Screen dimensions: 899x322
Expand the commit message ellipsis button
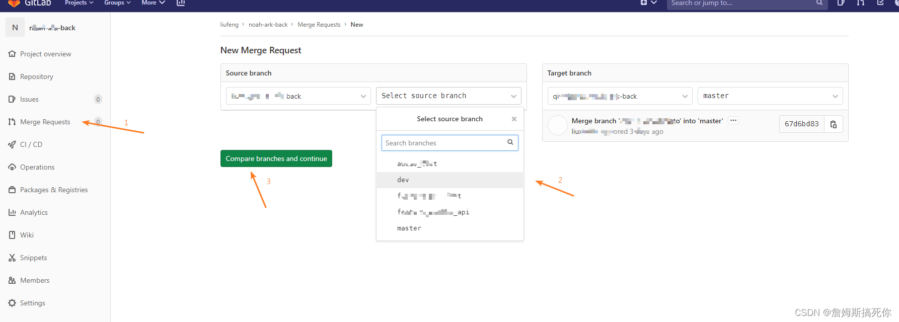[733, 120]
